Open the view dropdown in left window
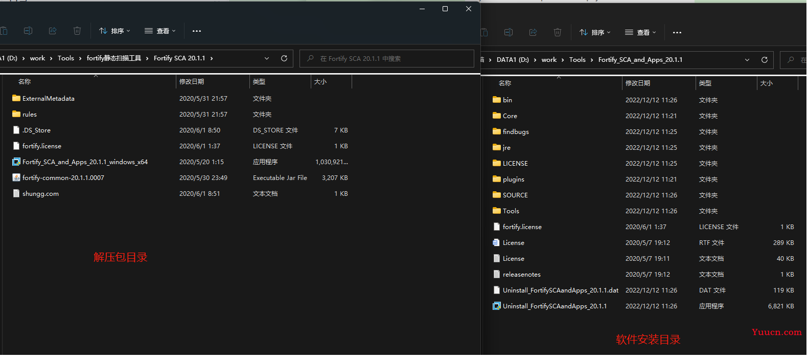 click(x=160, y=31)
